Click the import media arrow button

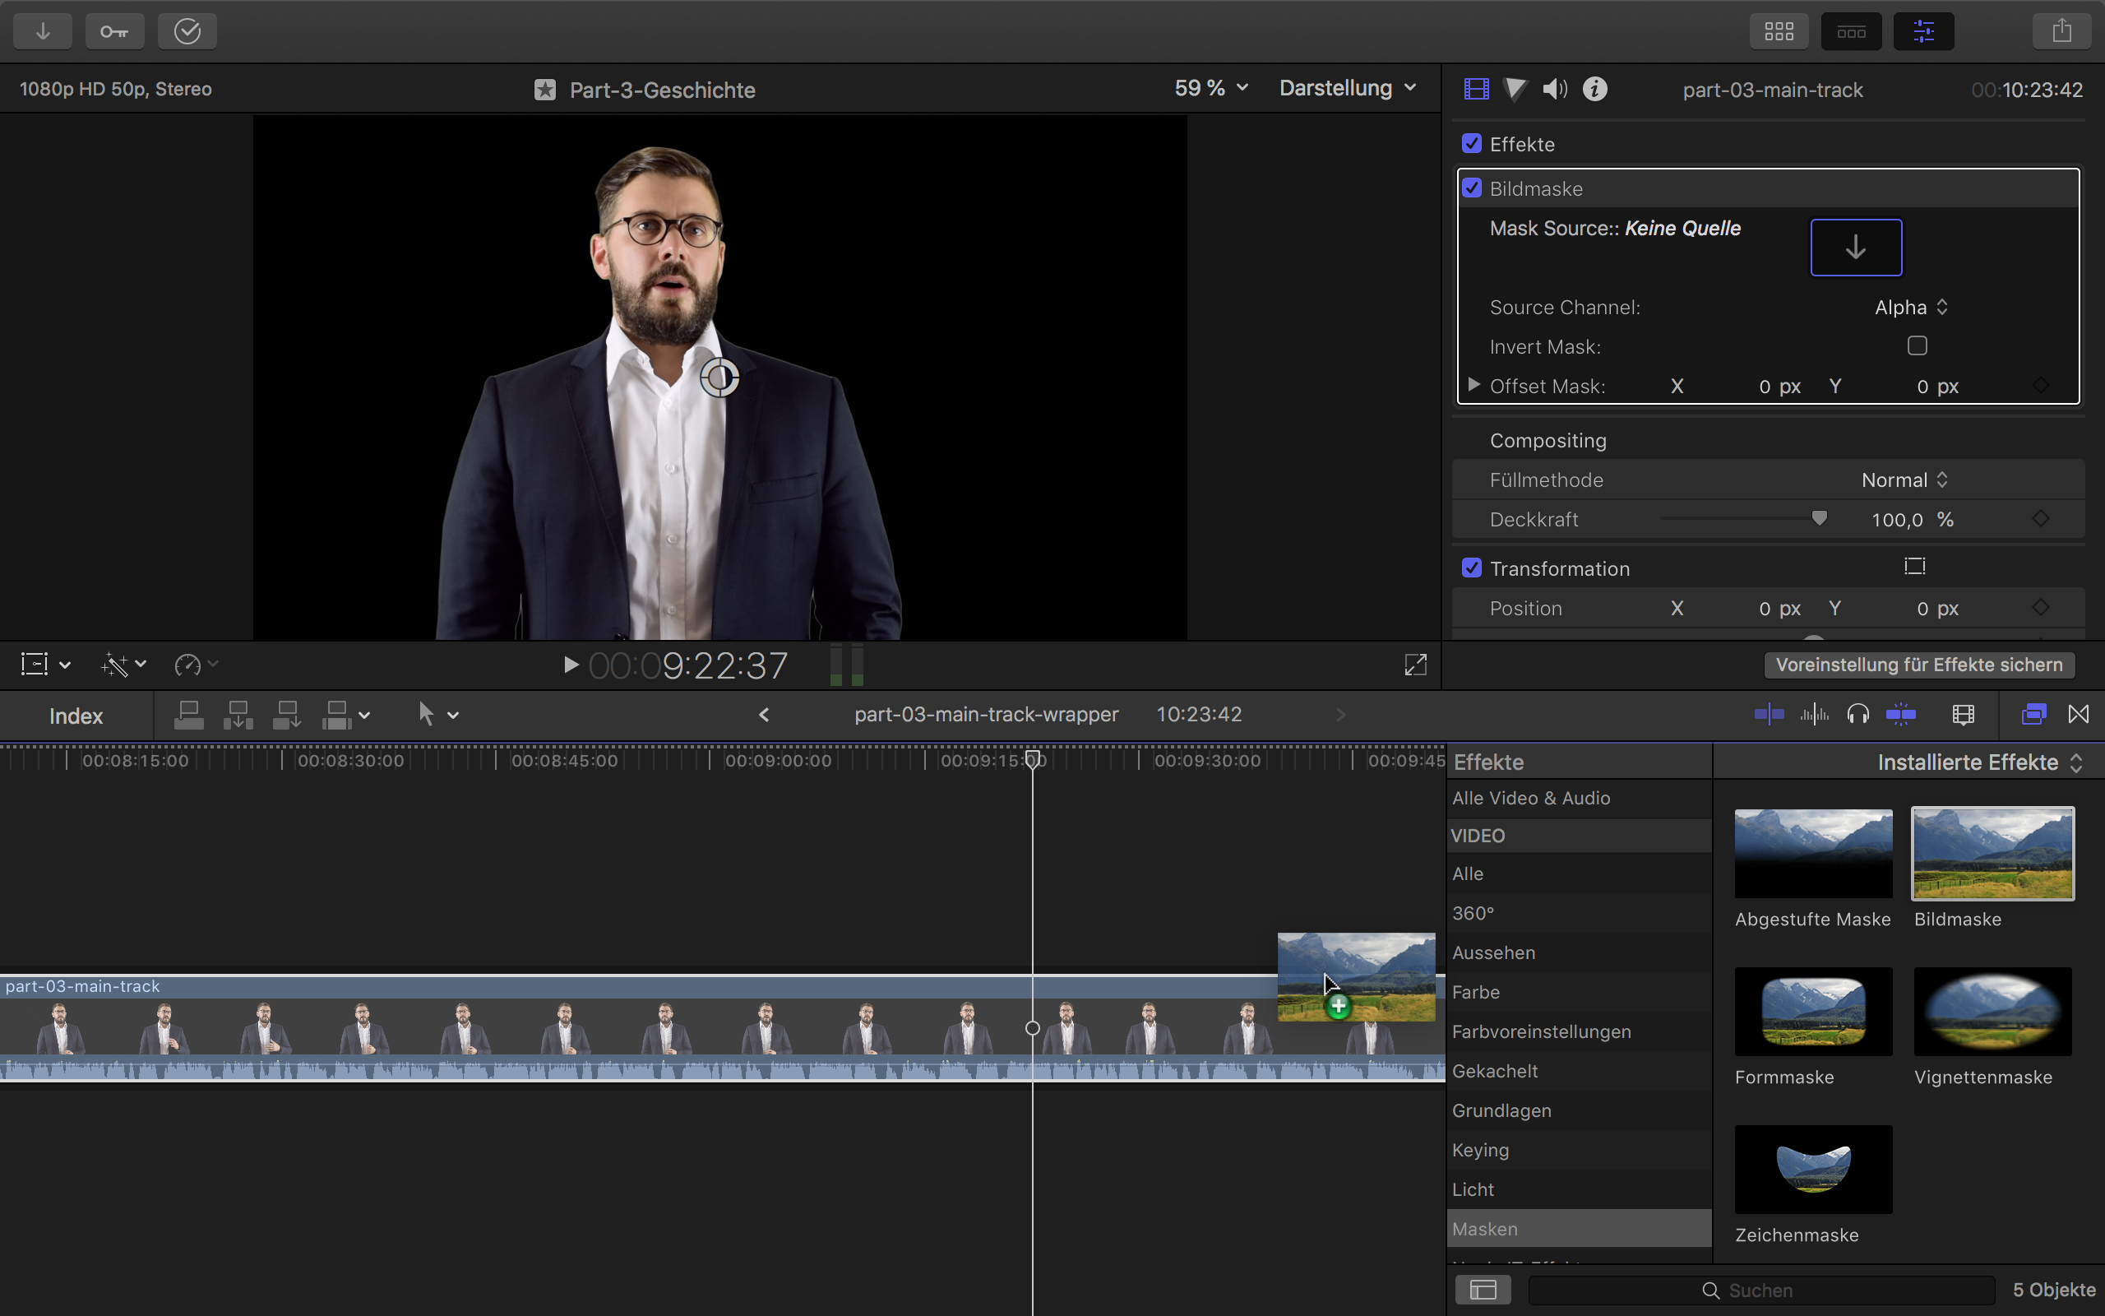coord(43,31)
